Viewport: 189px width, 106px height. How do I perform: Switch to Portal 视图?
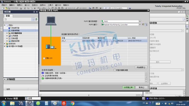[x=11, y=98]
